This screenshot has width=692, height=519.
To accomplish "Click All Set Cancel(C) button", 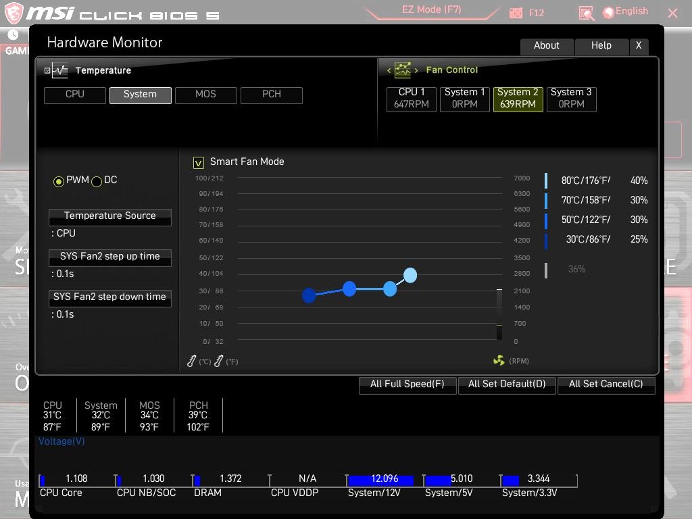I will click(x=606, y=385).
